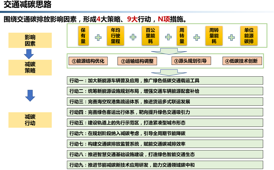The height and width of the screenshot is (170, 274).
Task: Click the plus sign between 年均行驶里程 and 百公里能耗
Action: 133,37
